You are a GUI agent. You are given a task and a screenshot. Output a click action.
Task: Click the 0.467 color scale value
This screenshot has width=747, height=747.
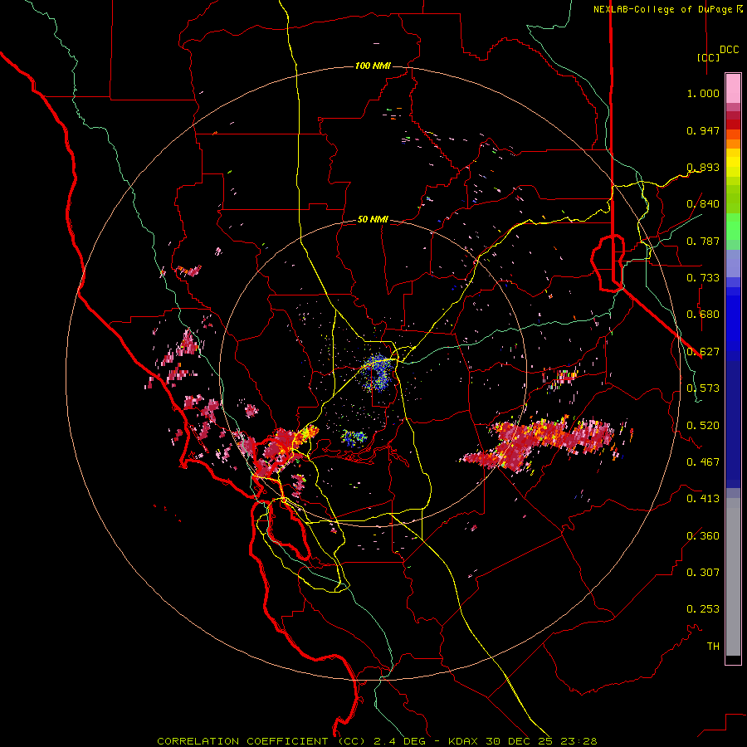703,462
